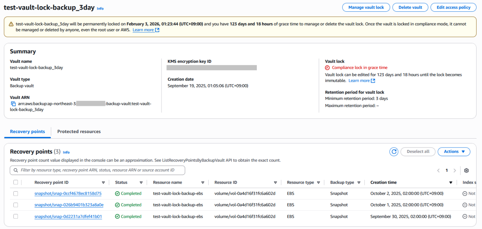Sort by Recovery point ID column arrow
The image size is (482, 229).
point(103,183)
